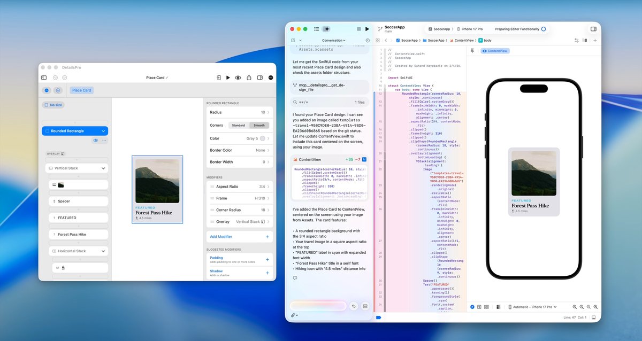Open the Radius setting row
Image resolution: width=642 pixels, height=341 pixels.
click(x=239, y=113)
